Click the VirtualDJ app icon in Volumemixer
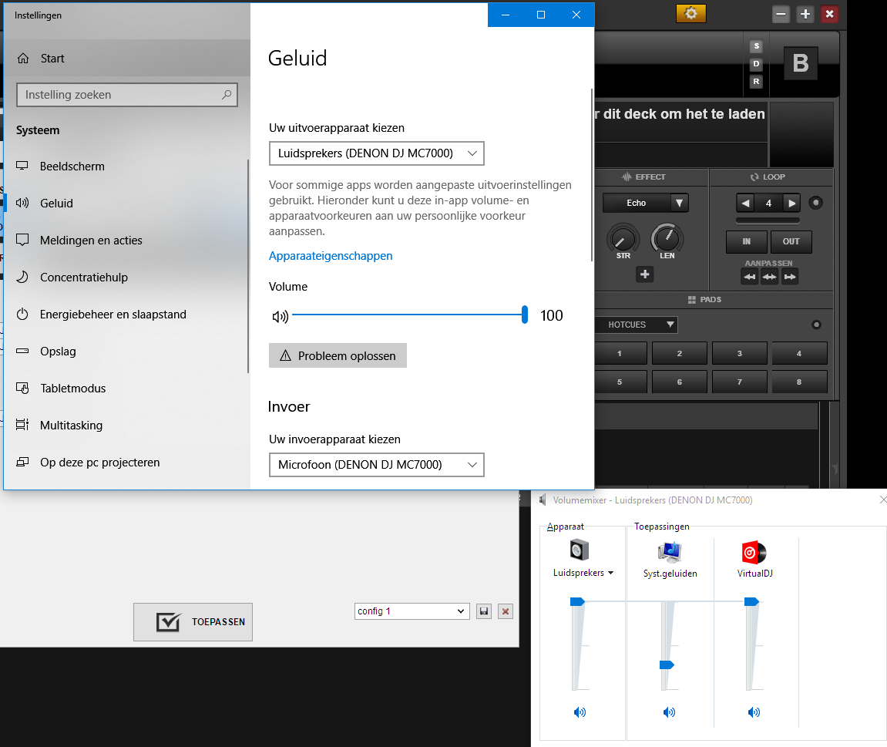 point(754,552)
